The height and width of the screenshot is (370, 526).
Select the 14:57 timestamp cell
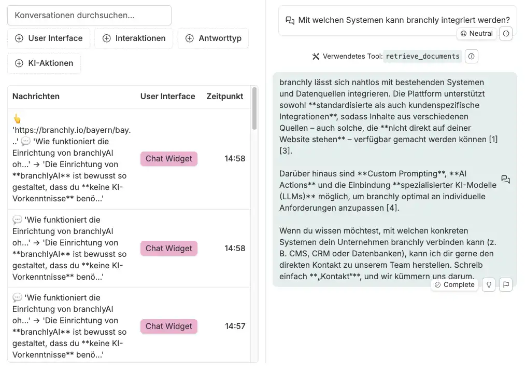point(235,326)
